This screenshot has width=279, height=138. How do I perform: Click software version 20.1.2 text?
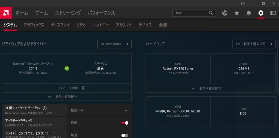tap(33, 68)
